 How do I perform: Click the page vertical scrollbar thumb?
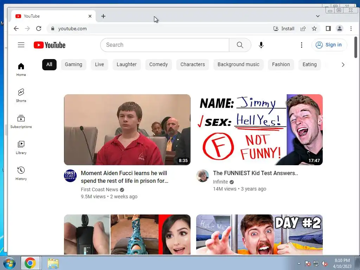click(x=356, y=47)
